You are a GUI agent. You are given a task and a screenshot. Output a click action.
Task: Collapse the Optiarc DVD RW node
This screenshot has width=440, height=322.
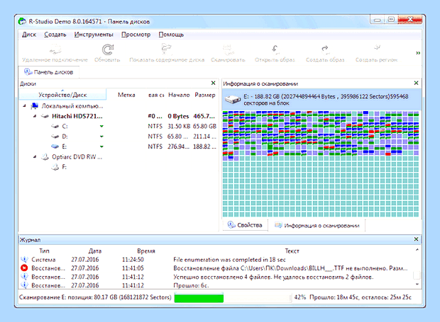(x=35, y=156)
